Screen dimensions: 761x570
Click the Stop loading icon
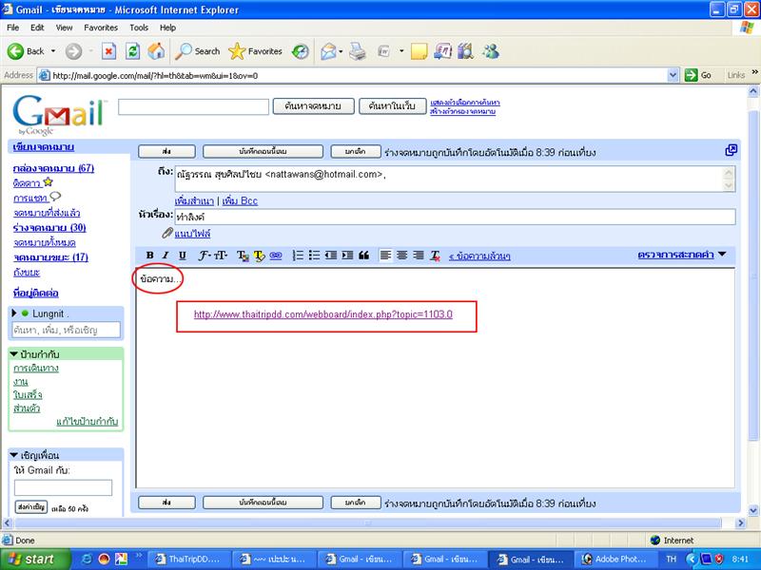[x=108, y=51]
